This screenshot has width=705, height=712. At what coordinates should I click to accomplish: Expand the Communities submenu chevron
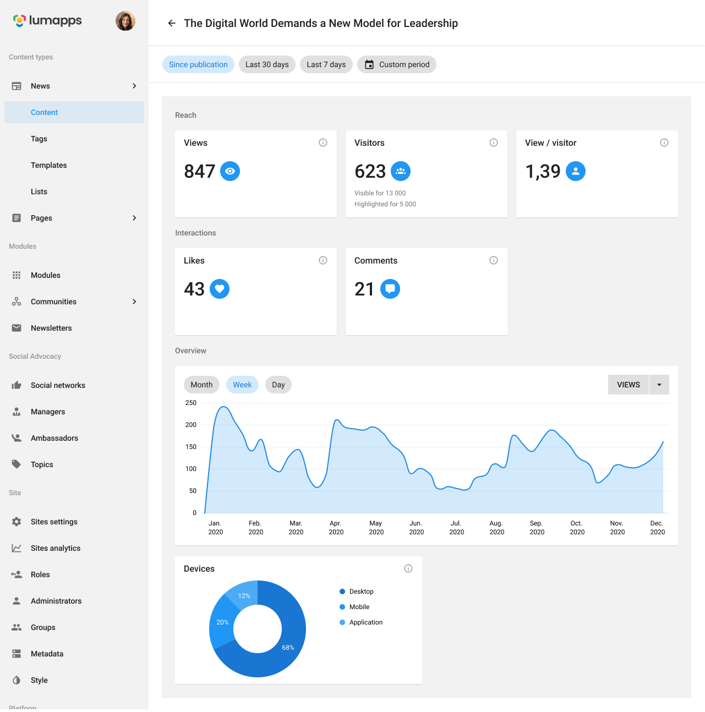coord(134,302)
